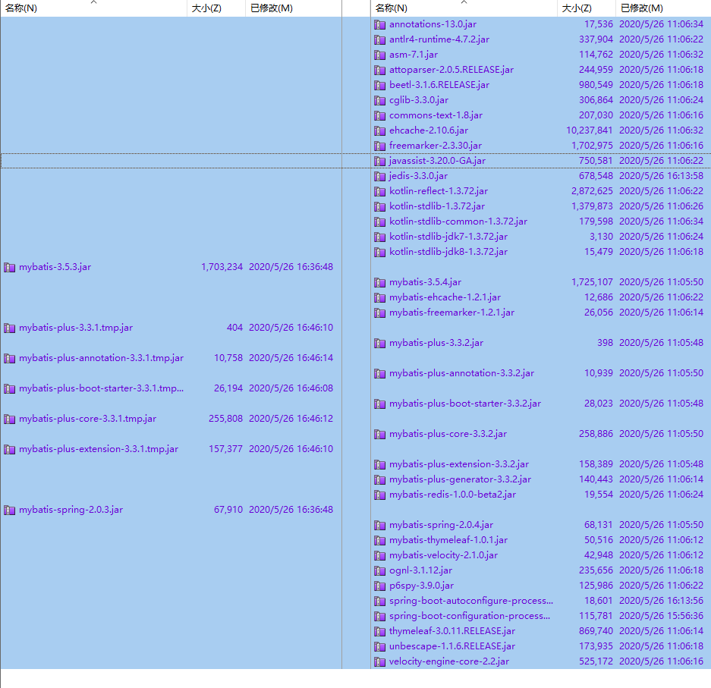
Task: Select thymeleaf-3.0.11.RELEASE.jar in right pane
Action: [x=452, y=631]
